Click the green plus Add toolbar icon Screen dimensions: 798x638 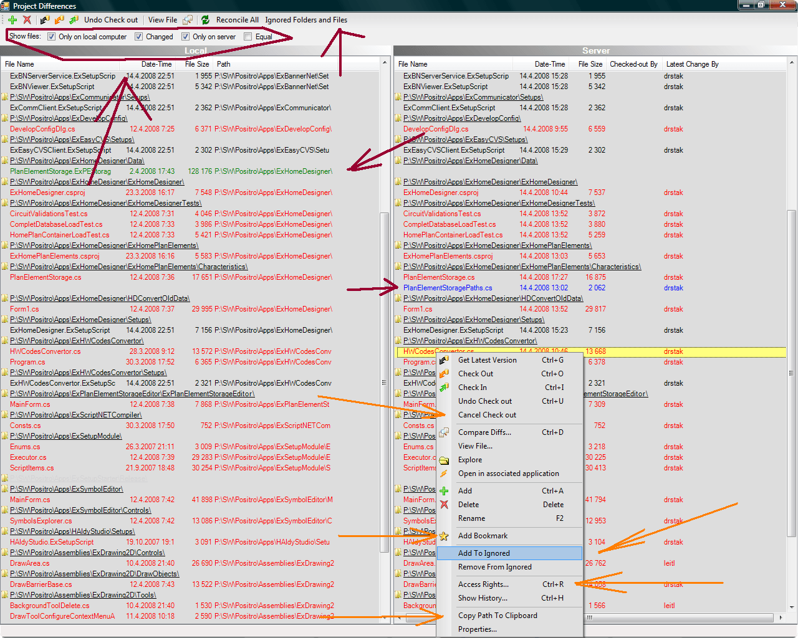(x=12, y=20)
